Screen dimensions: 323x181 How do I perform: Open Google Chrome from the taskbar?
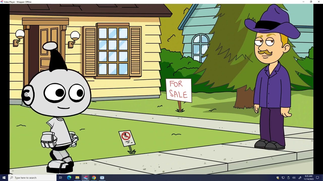(x=94, y=178)
